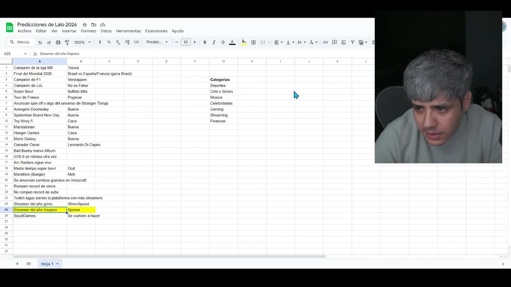Insert a comment

tap(335, 42)
